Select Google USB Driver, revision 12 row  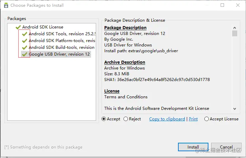click(59, 54)
